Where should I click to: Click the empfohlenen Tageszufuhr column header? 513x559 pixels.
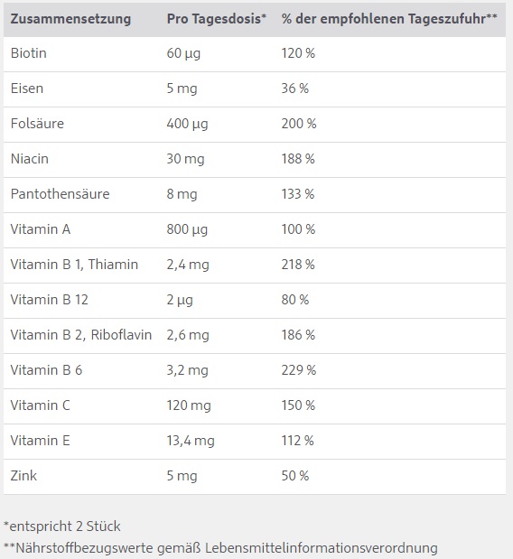(389, 19)
